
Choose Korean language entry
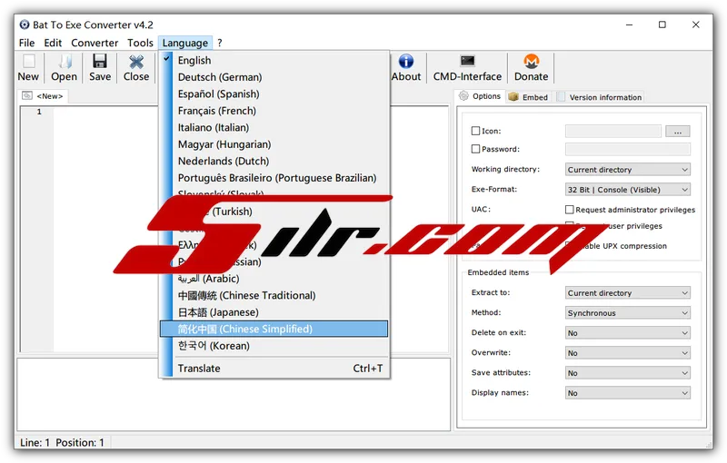coord(274,346)
